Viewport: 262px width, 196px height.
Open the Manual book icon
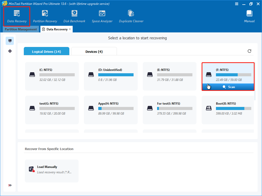tap(249, 14)
